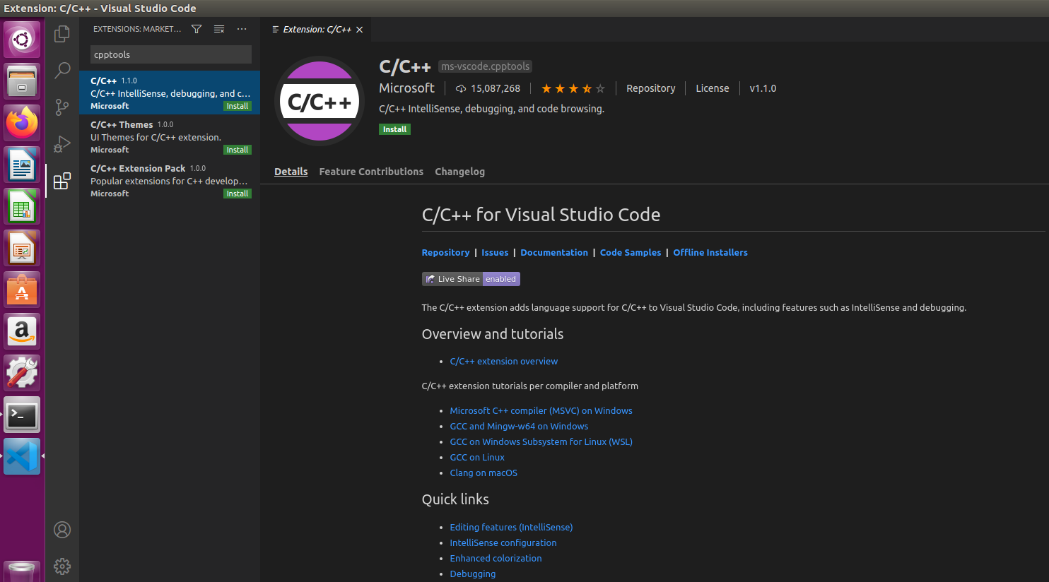This screenshot has height=582, width=1049.
Task: Install C/C++ from the sidebar list
Action: (238, 106)
